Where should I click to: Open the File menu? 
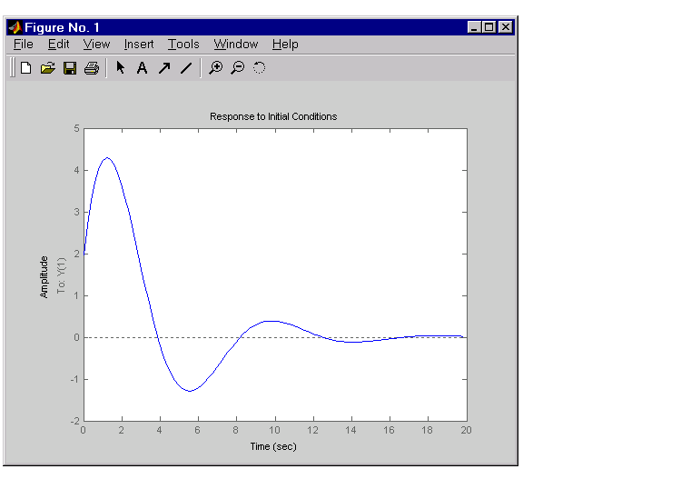tap(24, 45)
